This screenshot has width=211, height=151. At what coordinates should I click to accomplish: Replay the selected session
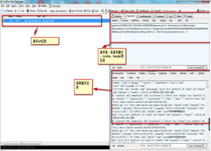[9, 11]
